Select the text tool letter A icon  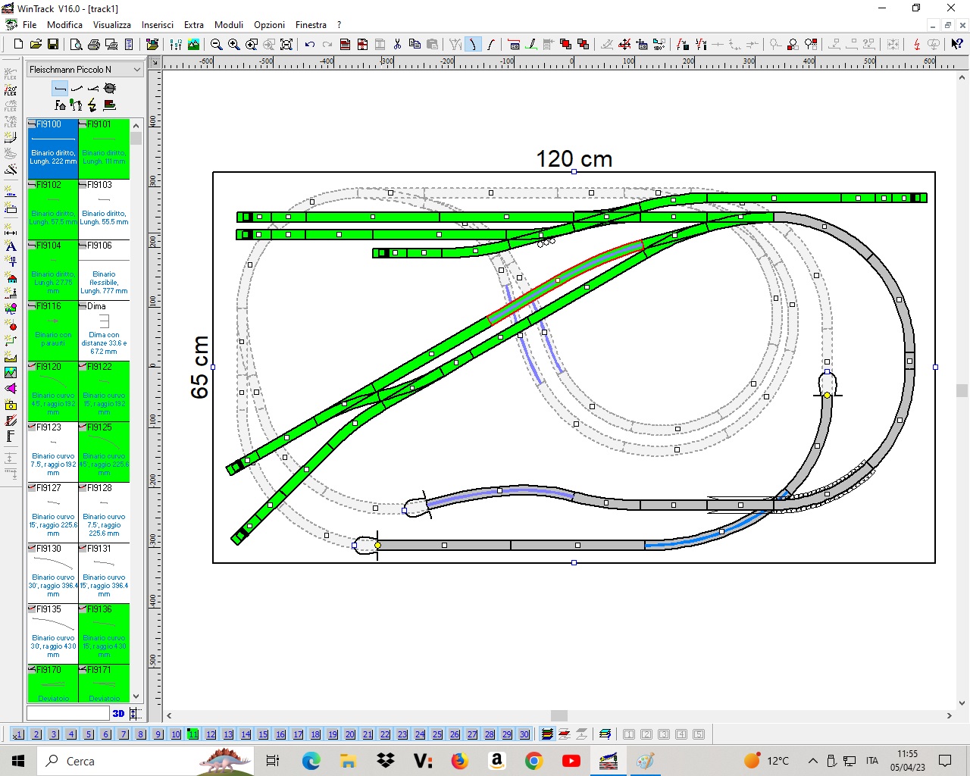11,246
